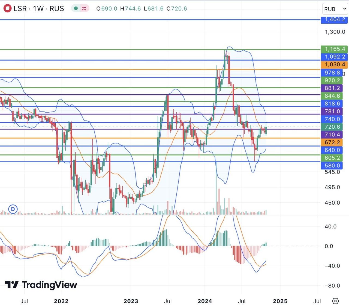This screenshot has height=307, width=349.
Task: Select the 978.8 blue level label
Action: (x=332, y=73)
